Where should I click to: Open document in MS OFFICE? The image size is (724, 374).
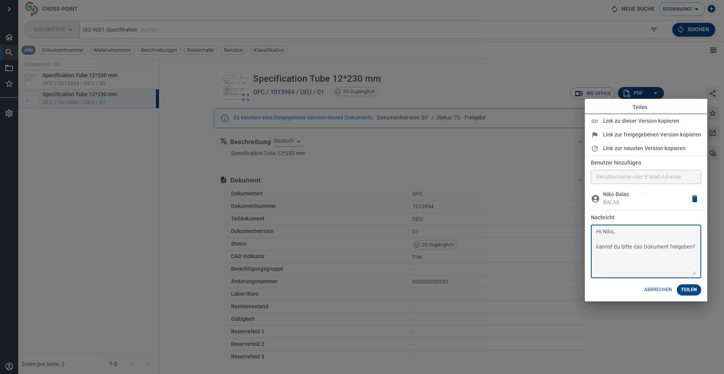pos(593,93)
